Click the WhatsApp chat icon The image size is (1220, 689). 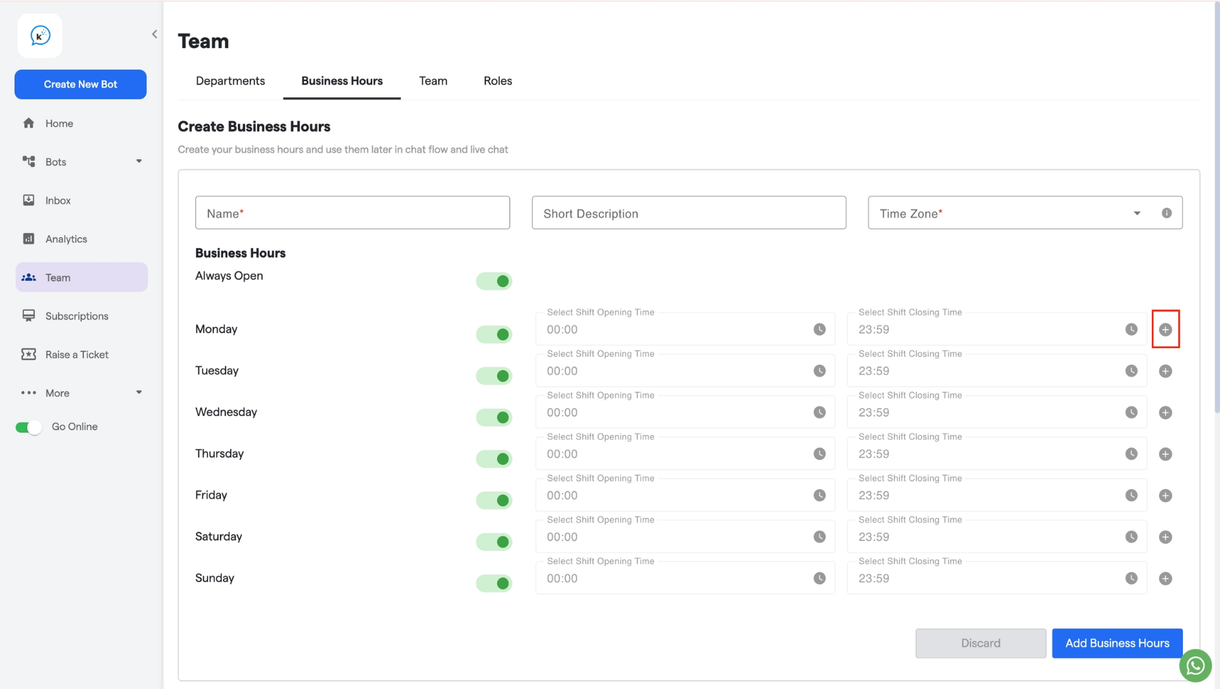(x=1195, y=665)
